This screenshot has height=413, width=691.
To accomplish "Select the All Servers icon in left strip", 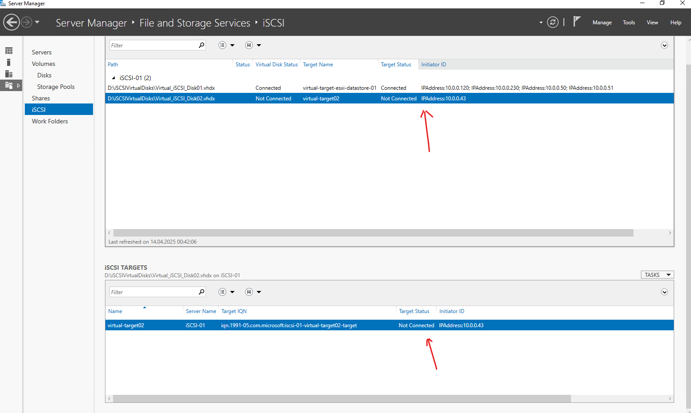I will 9,74.
